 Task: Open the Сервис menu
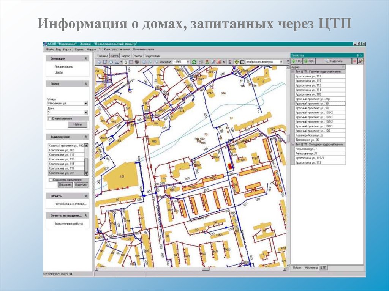[79, 49]
